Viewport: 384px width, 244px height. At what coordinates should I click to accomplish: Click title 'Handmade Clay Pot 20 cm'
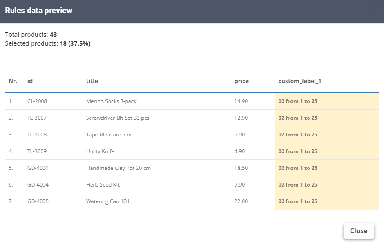click(x=118, y=168)
